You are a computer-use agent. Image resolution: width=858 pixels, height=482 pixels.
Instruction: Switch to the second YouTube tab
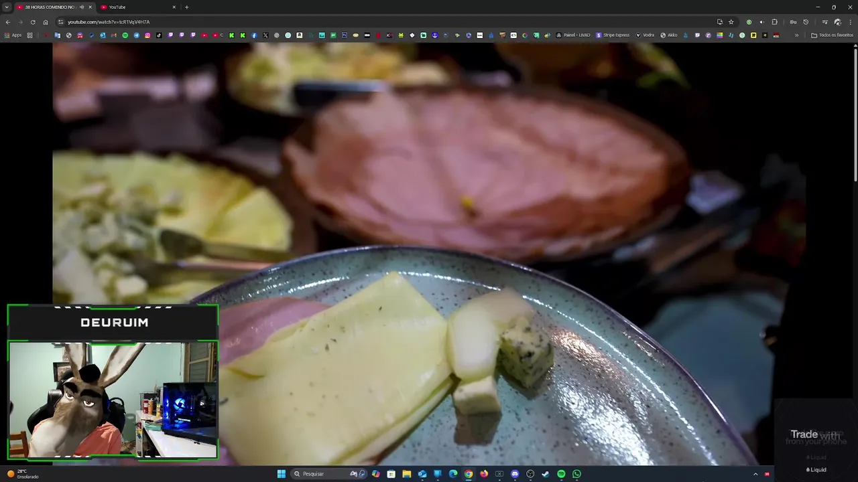click(x=137, y=7)
